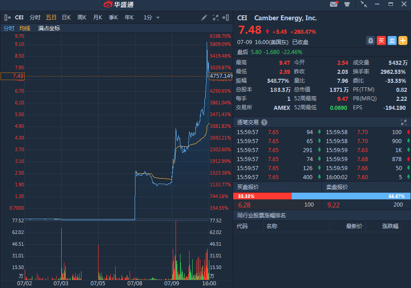Switch to 季K quarterly candlestick tab

[113, 18]
